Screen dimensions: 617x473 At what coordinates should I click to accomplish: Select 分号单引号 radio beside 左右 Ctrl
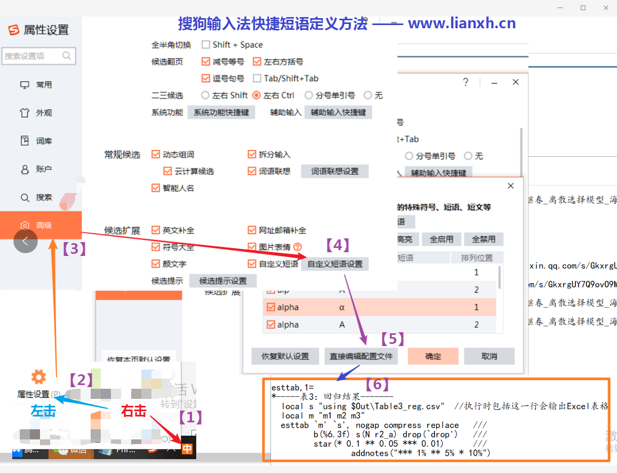tap(309, 95)
